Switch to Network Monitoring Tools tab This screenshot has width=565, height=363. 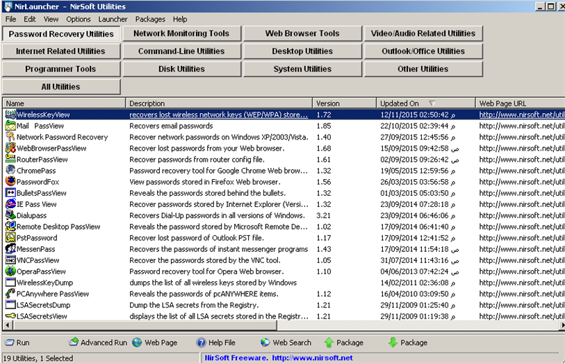[181, 33]
